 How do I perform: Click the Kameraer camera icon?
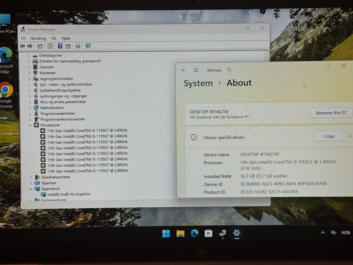35,73
